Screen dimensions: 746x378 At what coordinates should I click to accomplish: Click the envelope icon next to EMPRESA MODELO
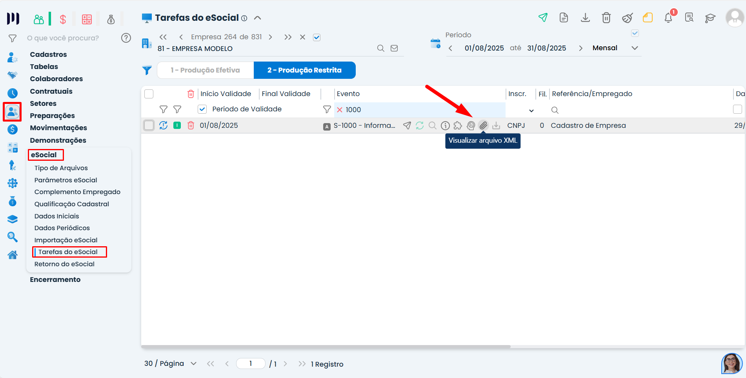point(394,48)
